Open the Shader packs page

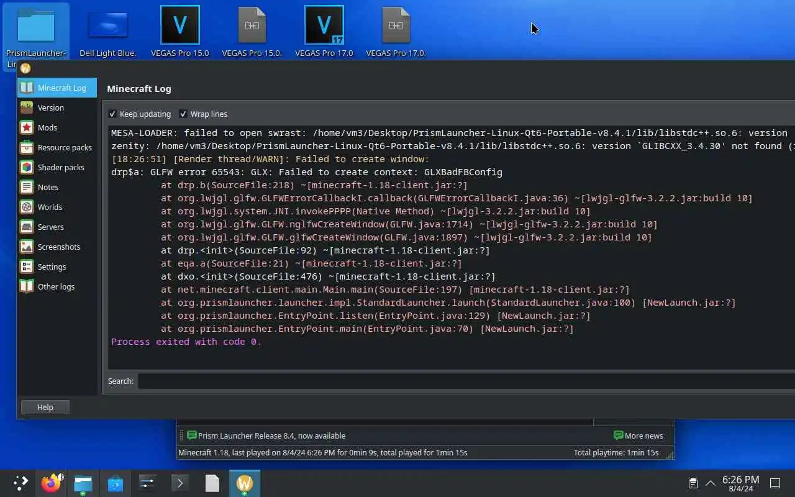tap(57, 167)
